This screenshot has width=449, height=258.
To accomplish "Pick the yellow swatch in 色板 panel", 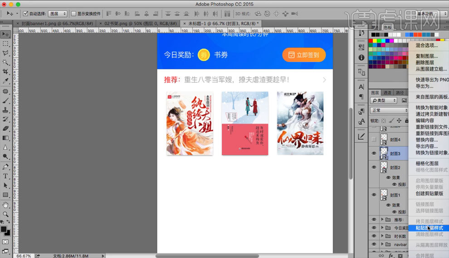I will (375, 41).
